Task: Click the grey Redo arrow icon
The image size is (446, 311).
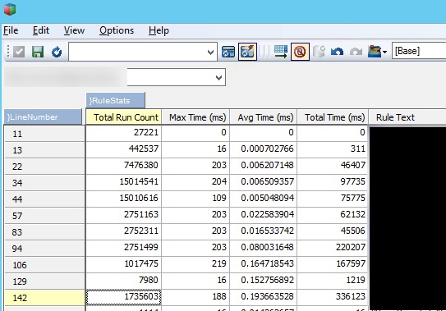Action: 356,52
